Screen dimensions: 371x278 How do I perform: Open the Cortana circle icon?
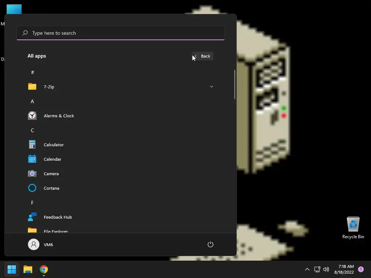[32, 188]
